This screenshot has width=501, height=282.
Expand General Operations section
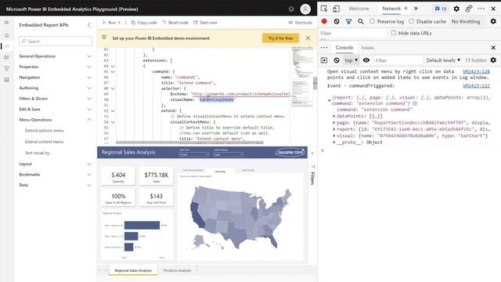click(56, 56)
